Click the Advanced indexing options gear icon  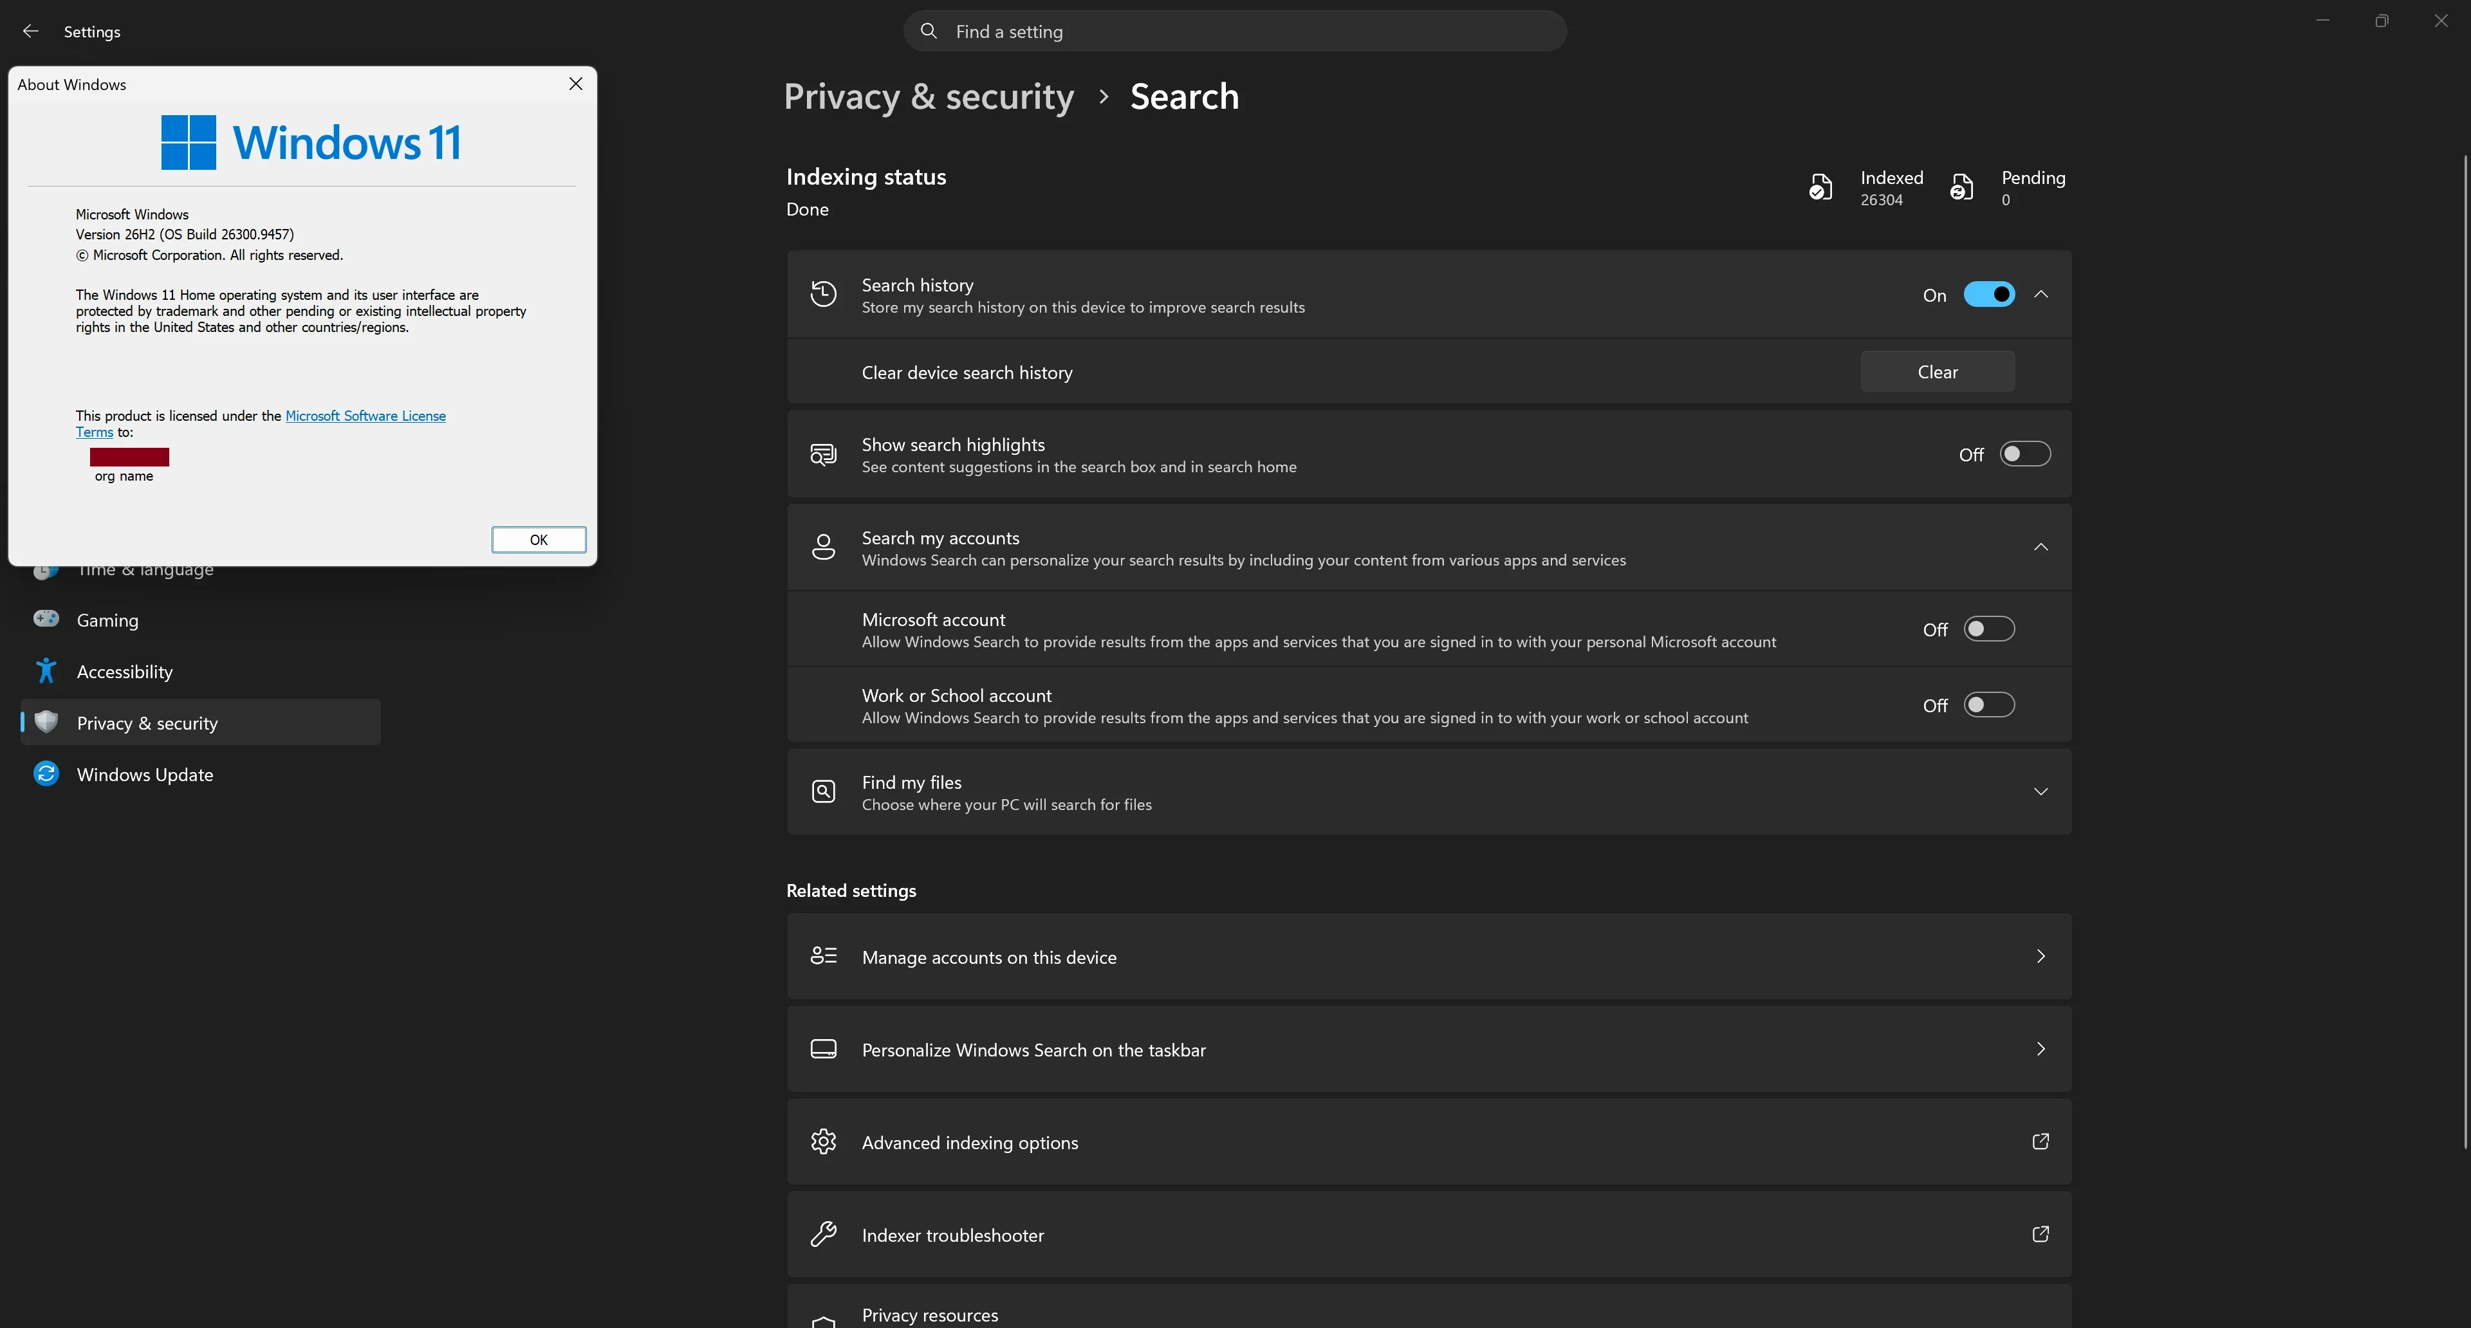point(823,1142)
